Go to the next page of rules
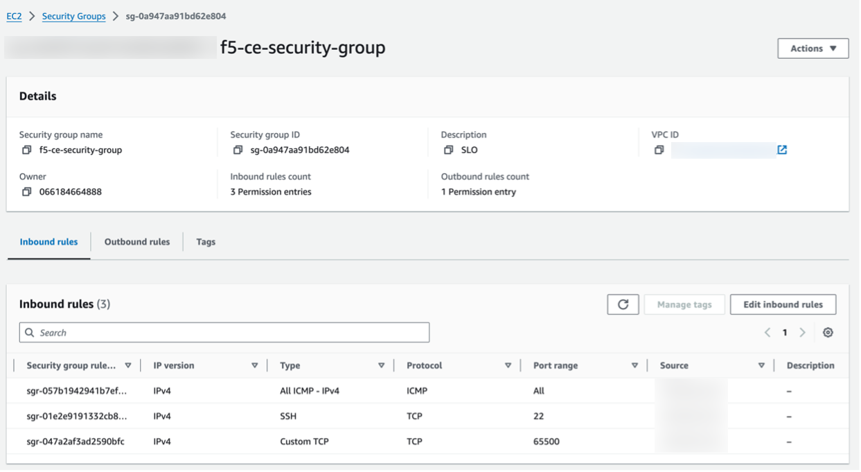The width and height of the screenshot is (861, 472). coord(801,332)
